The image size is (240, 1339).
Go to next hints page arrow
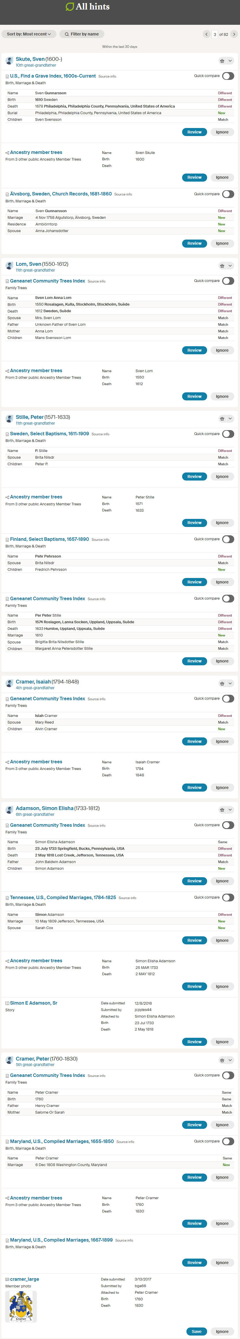tap(234, 34)
